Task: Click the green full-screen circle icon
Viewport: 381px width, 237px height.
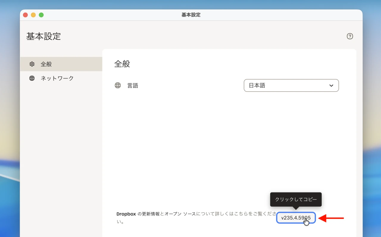Action: pyautogui.click(x=41, y=14)
